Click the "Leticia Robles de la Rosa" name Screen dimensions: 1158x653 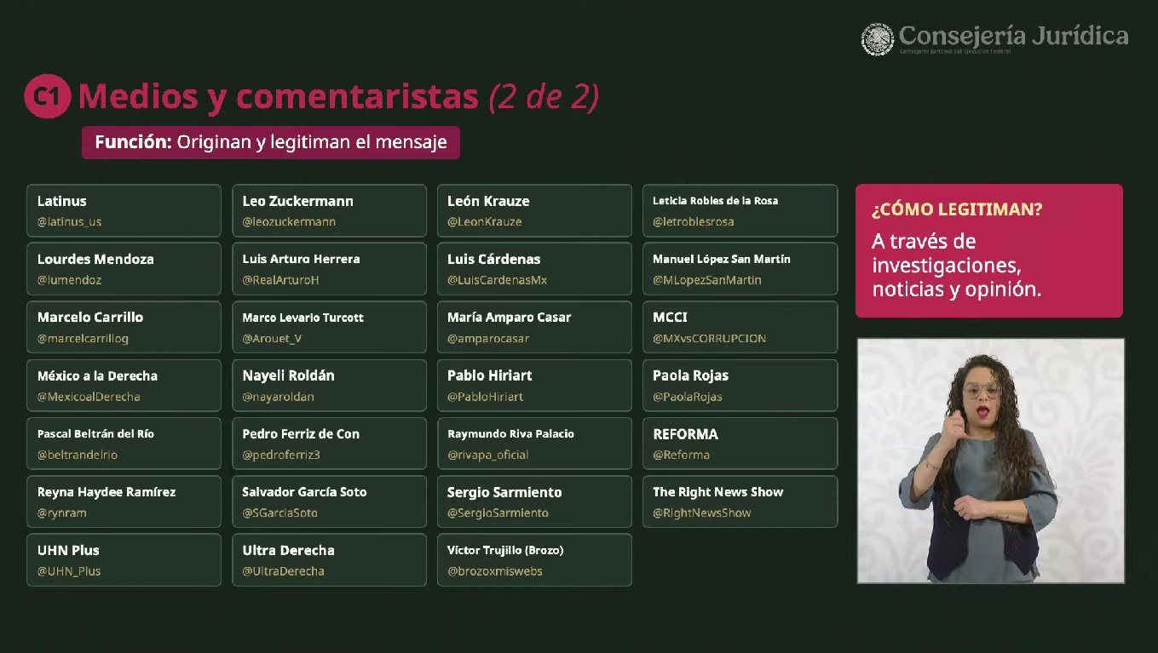click(x=716, y=201)
